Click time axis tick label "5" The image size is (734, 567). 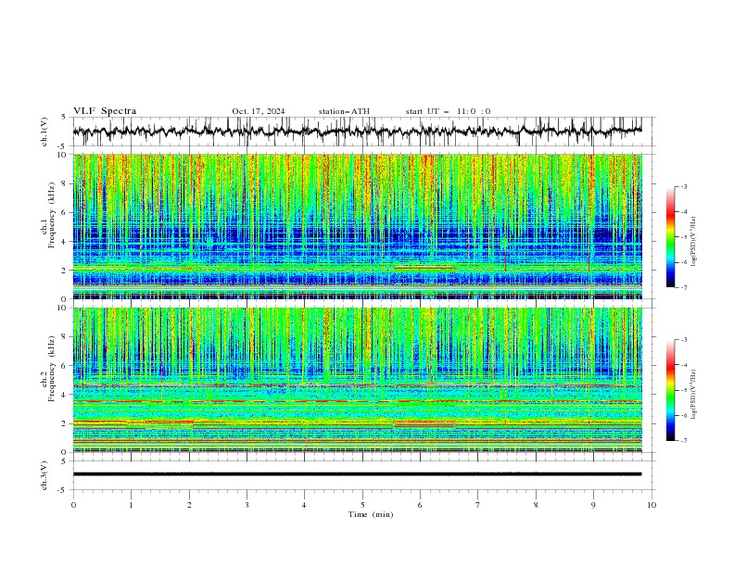click(362, 505)
